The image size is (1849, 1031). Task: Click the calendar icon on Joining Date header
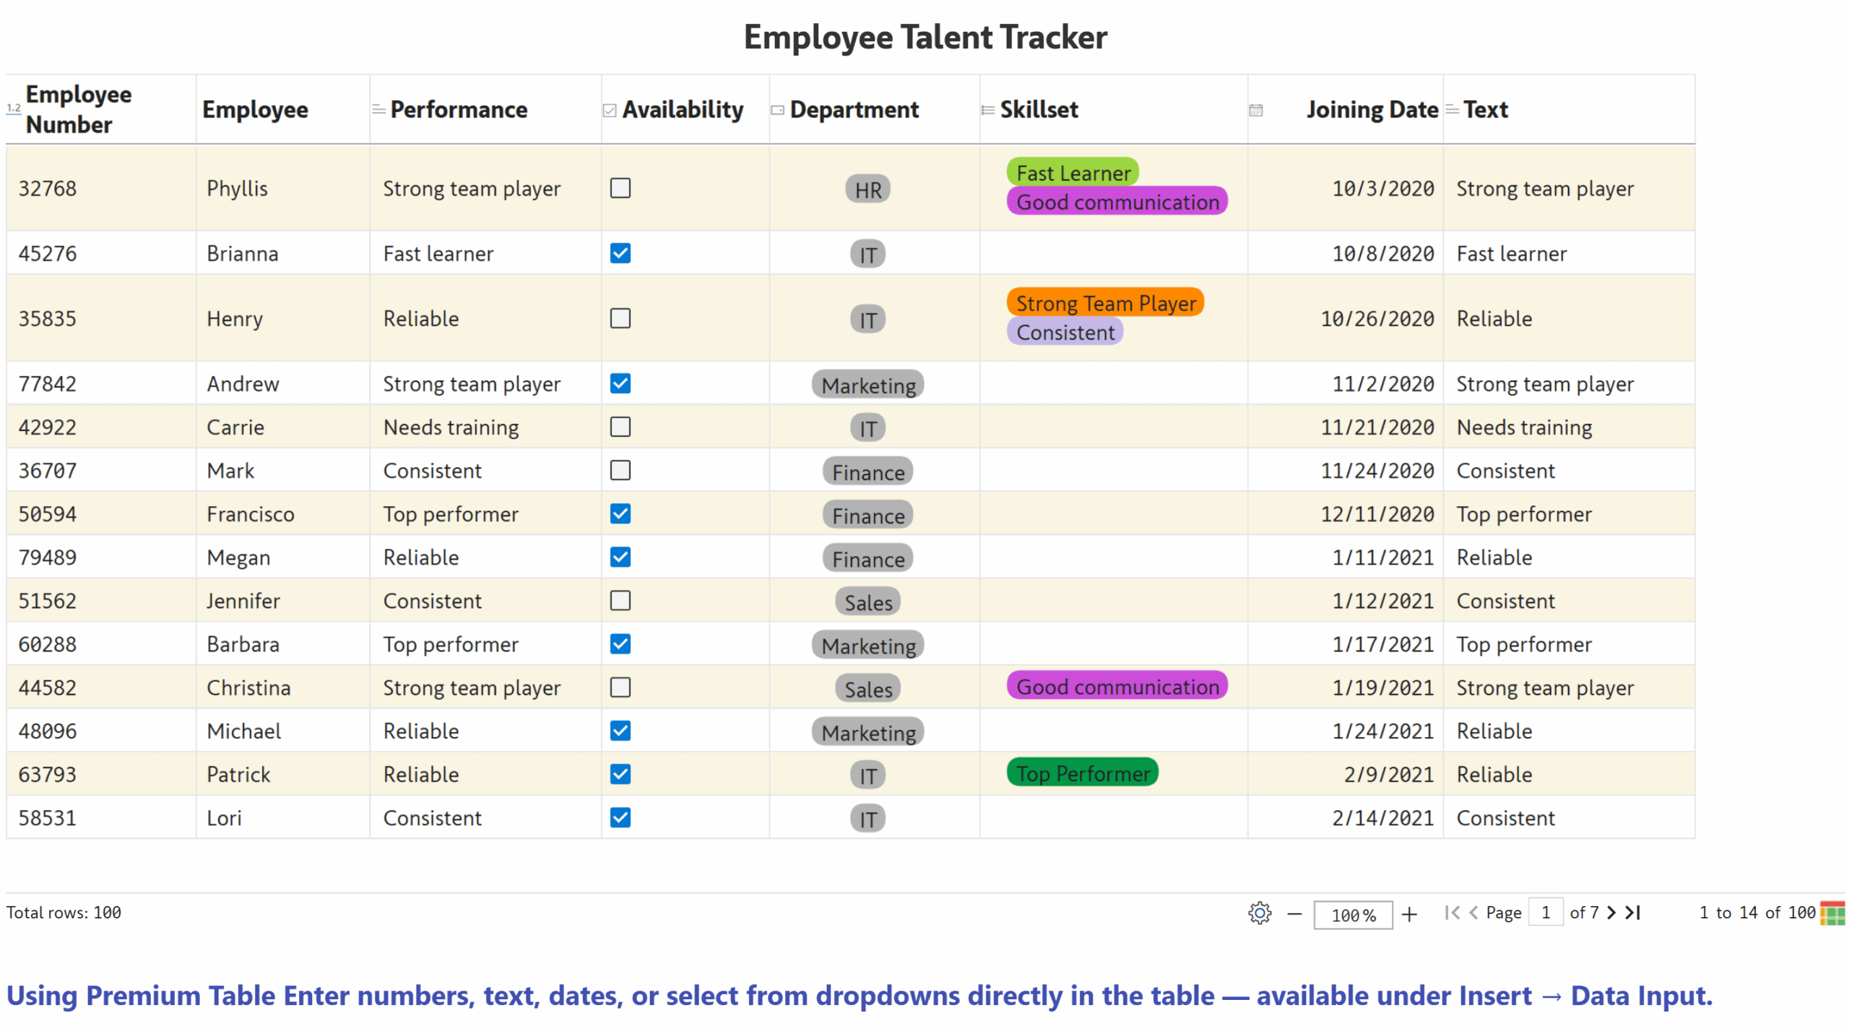1255,110
